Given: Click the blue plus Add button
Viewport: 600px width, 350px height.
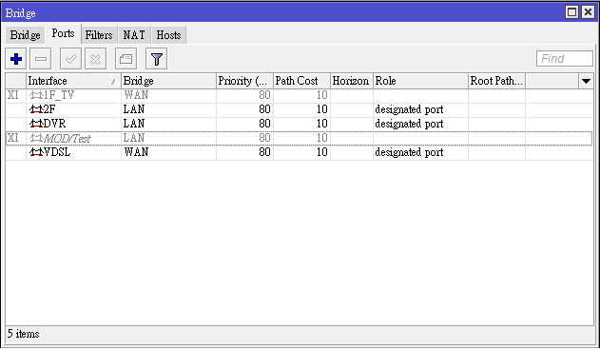Looking at the screenshot, I should 15,59.
